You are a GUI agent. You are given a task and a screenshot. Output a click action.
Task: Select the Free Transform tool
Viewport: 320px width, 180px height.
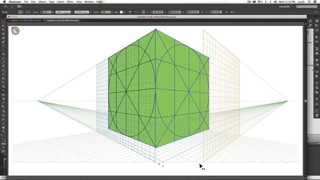click(3, 82)
